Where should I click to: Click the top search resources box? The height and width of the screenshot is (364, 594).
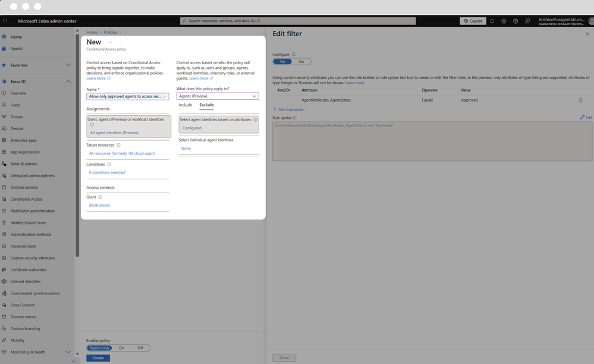pos(298,21)
